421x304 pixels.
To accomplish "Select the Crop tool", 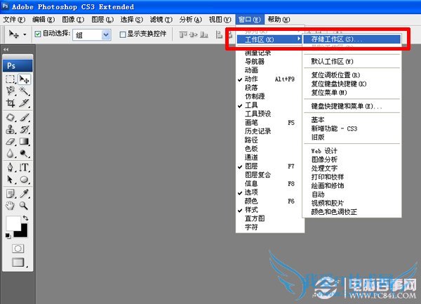I will [x=11, y=103].
